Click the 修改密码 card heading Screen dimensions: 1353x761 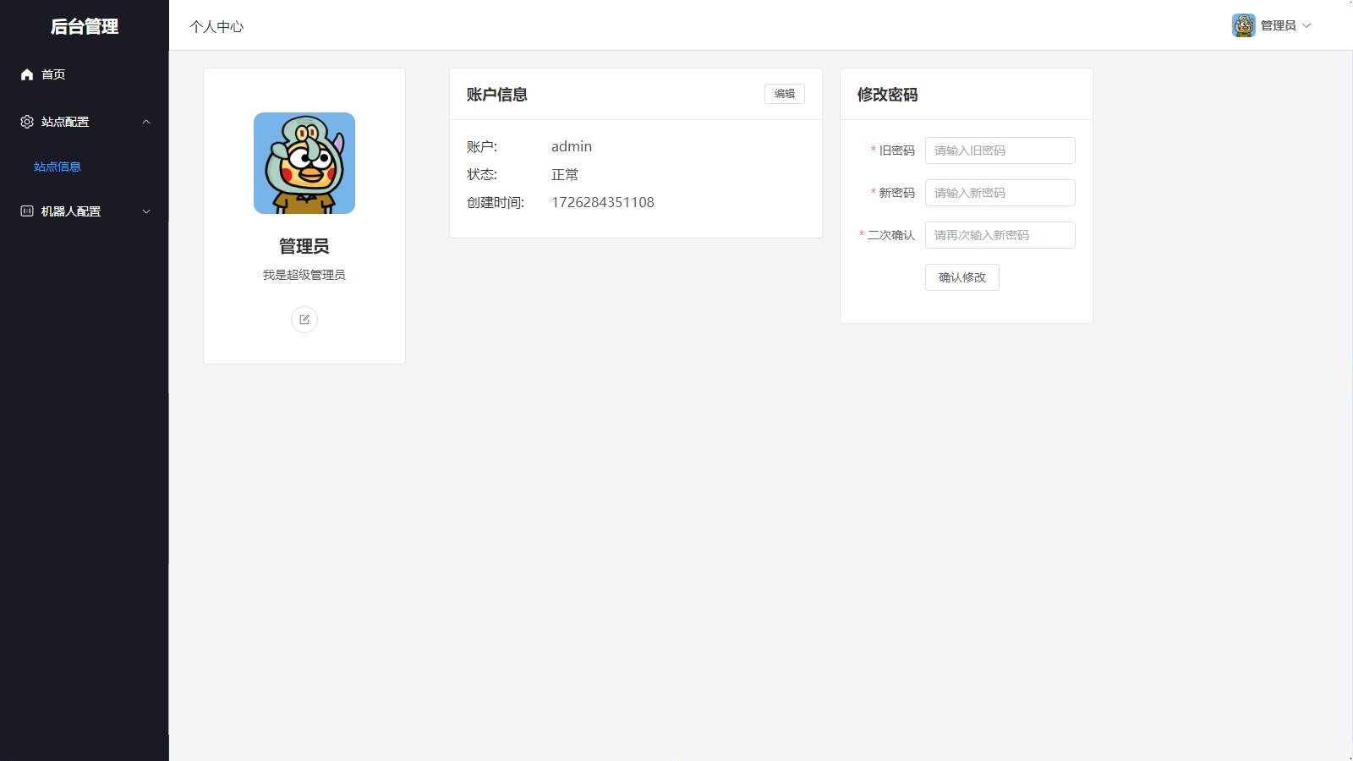pos(888,95)
